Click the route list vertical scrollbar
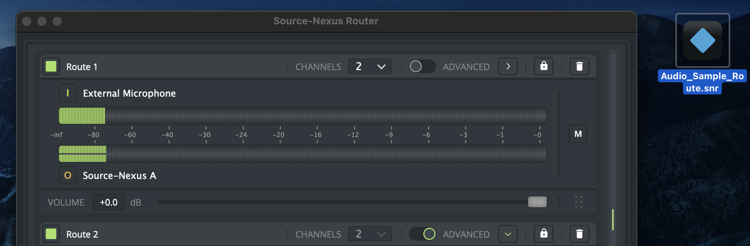750x246 pixels. pyautogui.click(x=613, y=219)
